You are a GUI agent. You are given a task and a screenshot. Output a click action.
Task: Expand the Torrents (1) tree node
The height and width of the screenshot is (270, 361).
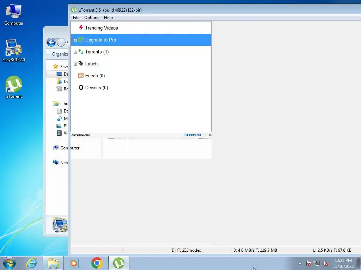(x=75, y=52)
